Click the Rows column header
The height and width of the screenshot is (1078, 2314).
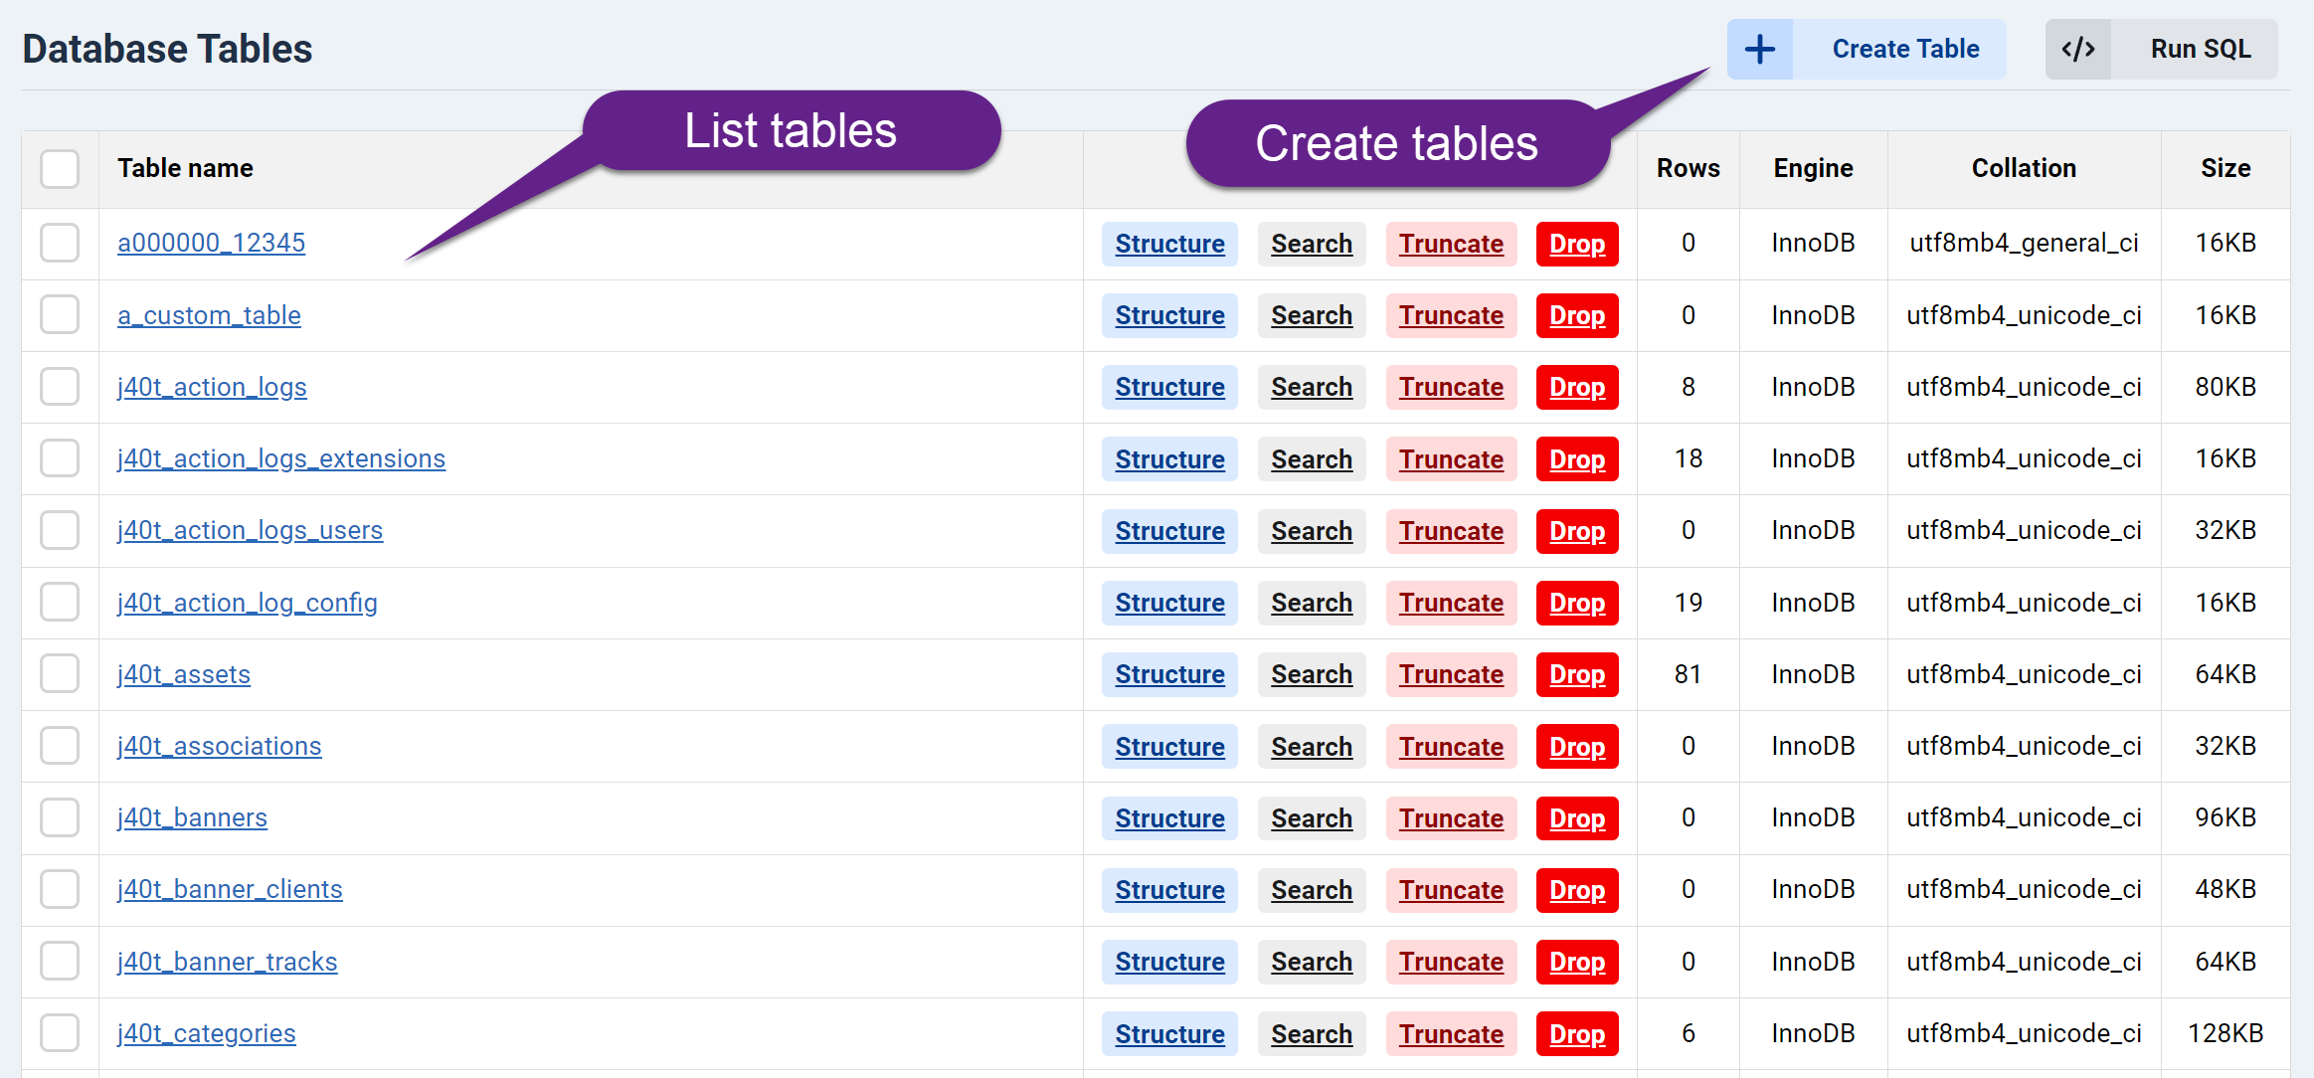(1688, 168)
